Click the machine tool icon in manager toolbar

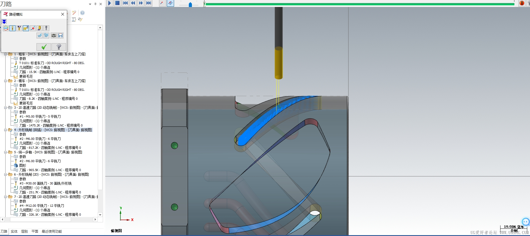(x=74, y=20)
